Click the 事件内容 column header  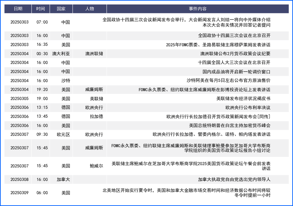click(x=197, y=9)
